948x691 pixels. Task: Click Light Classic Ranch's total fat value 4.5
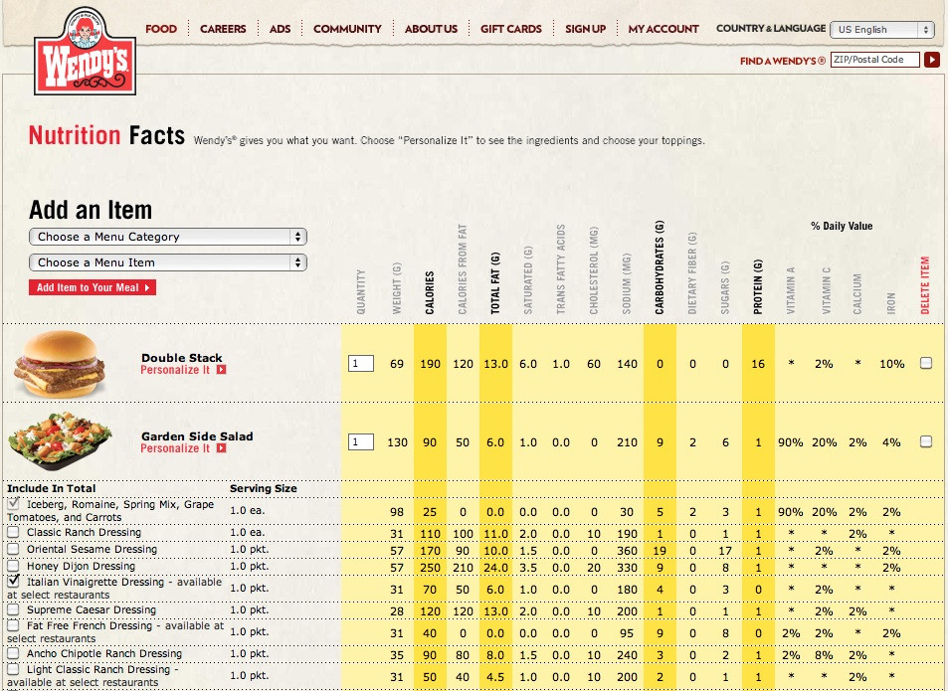click(495, 677)
